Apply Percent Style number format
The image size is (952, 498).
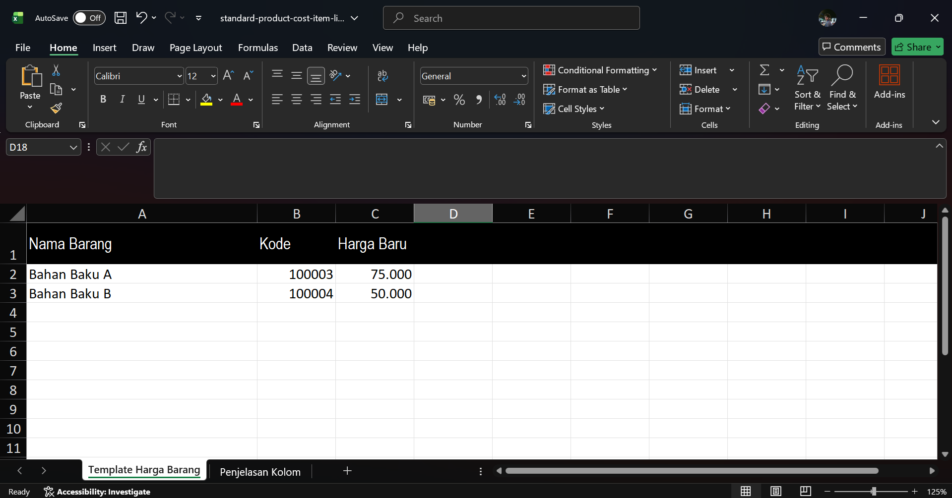pos(459,100)
